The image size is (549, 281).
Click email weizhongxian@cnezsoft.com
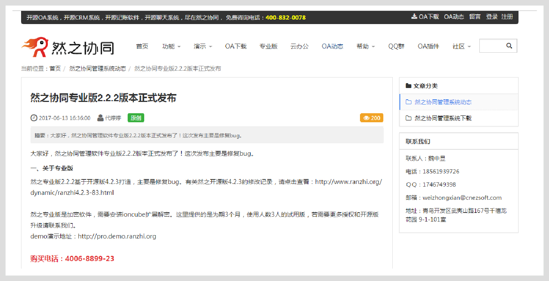tap(462, 197)
